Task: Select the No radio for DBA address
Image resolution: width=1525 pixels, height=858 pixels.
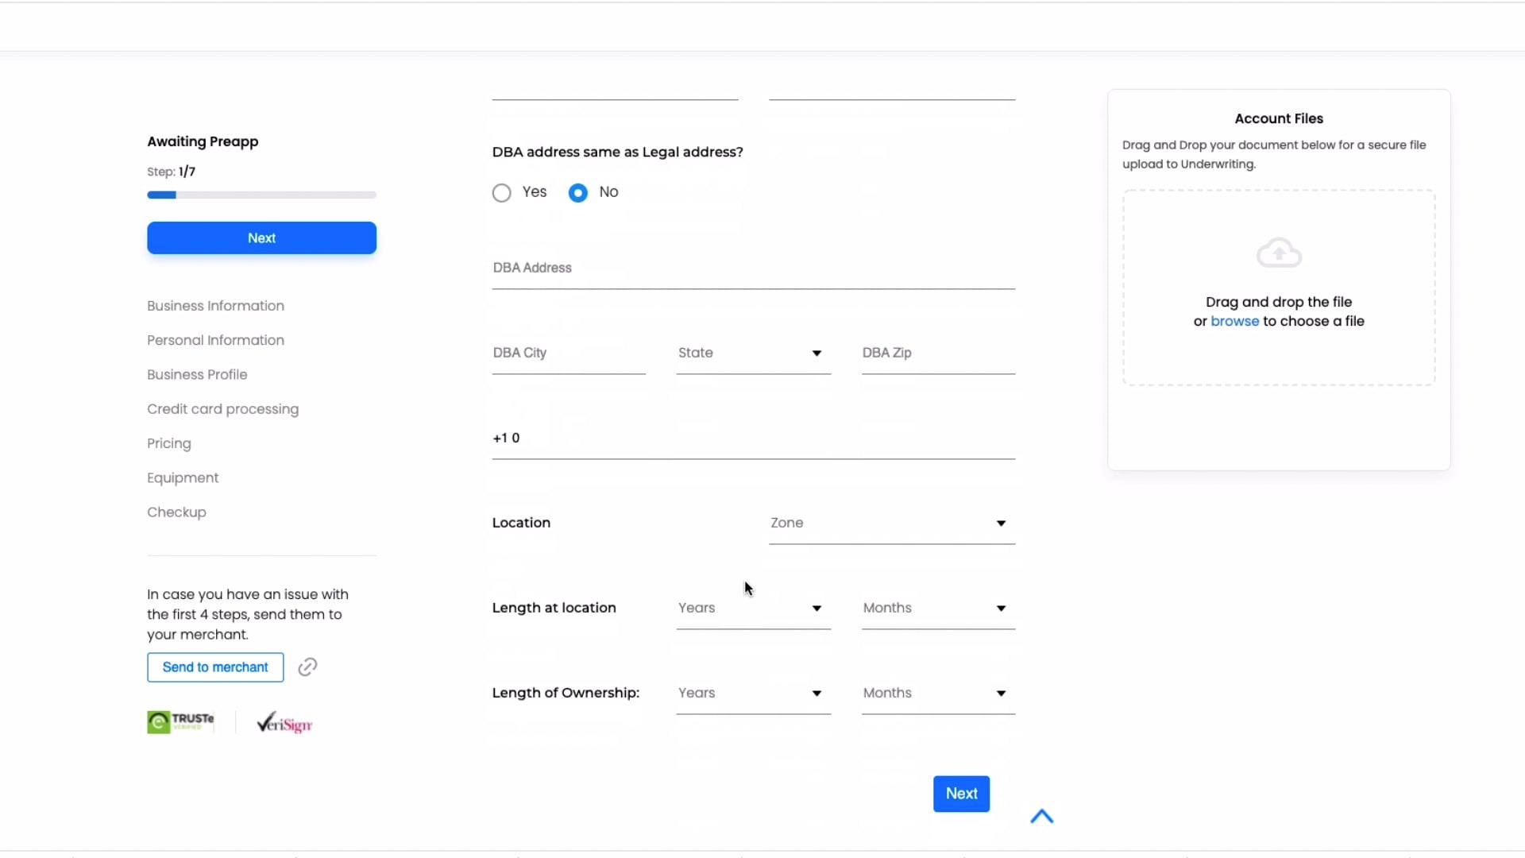Action: pos(578,193)
